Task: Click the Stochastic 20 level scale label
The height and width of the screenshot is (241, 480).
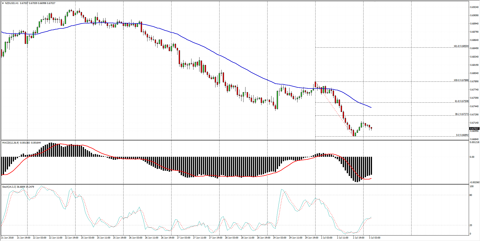Action: click(471, 225)
